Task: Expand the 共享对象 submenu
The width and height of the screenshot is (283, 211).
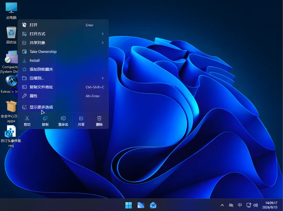Action: [63, 43]
